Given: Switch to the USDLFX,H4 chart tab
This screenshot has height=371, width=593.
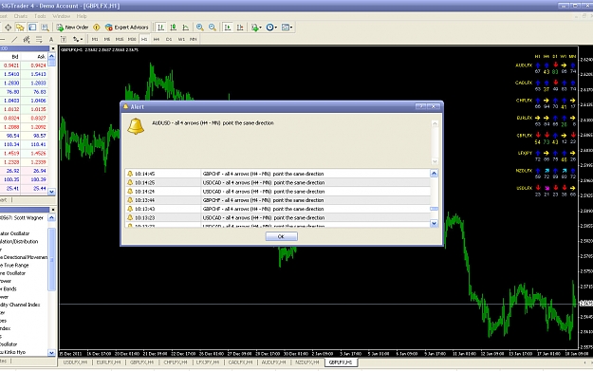Looking at the screenshot, I should tap(75, 362).
